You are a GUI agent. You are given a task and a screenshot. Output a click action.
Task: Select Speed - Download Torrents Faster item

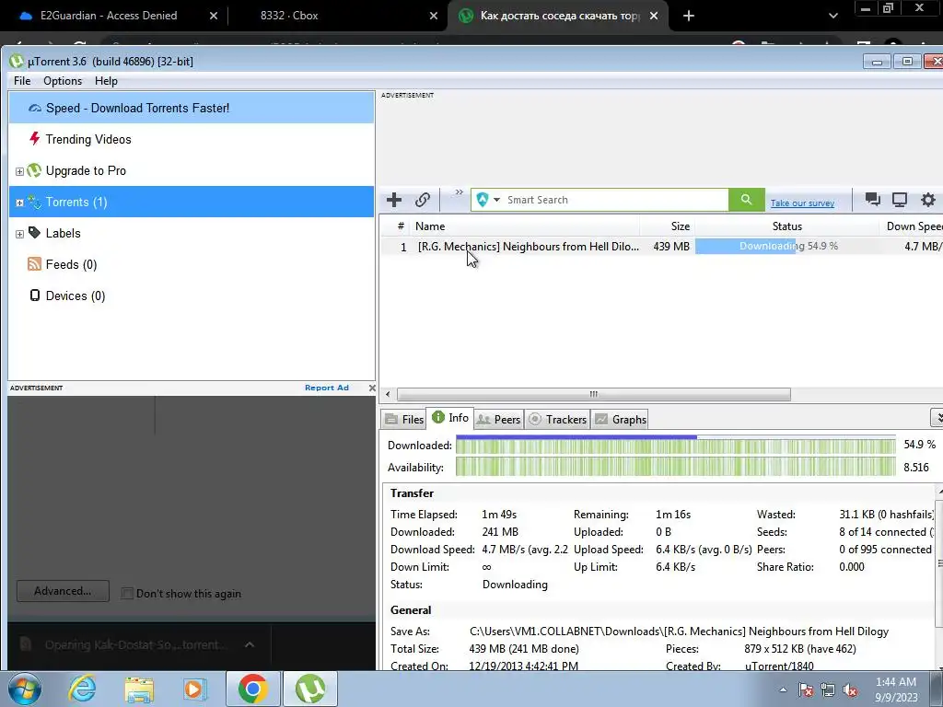pyautogui.click(x=192, y=109)
